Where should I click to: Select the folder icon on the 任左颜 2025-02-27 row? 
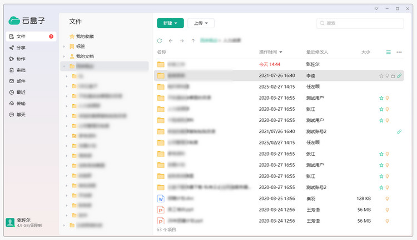coord(161,86)
